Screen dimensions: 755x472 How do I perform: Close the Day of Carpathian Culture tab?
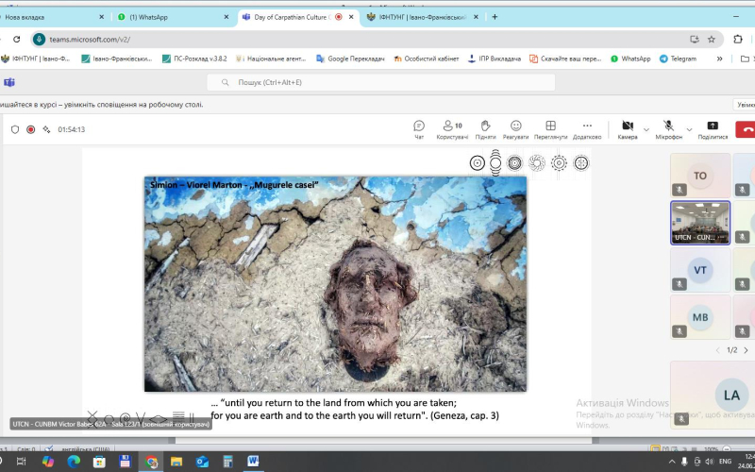click(x=351, y=17)
